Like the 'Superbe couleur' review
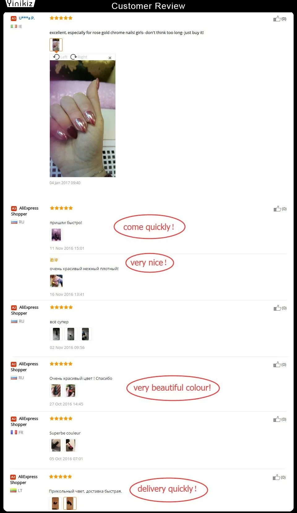 click(x=277, y=419)
